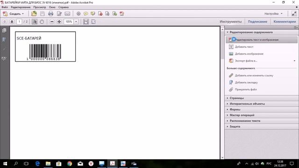The image size is (299, 168).
Task: Switch to the Инструменты pane
Action: 230,21
